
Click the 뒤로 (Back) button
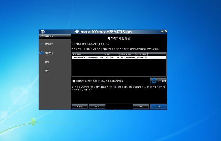click(141, 106)
